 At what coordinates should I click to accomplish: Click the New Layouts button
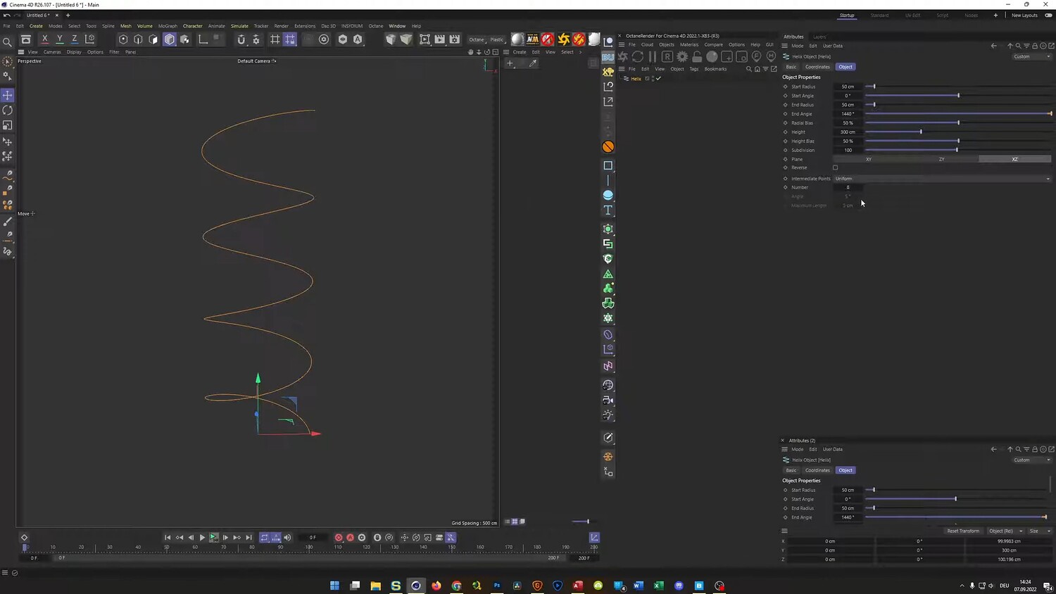(x=1025, y=15)
